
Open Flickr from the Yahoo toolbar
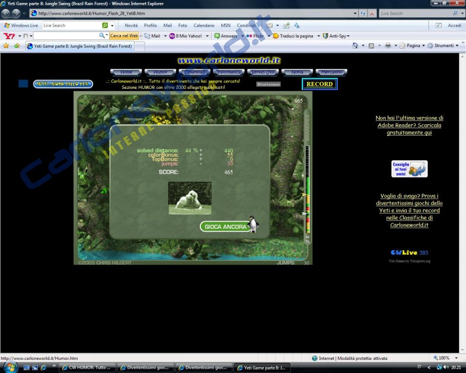255,36
